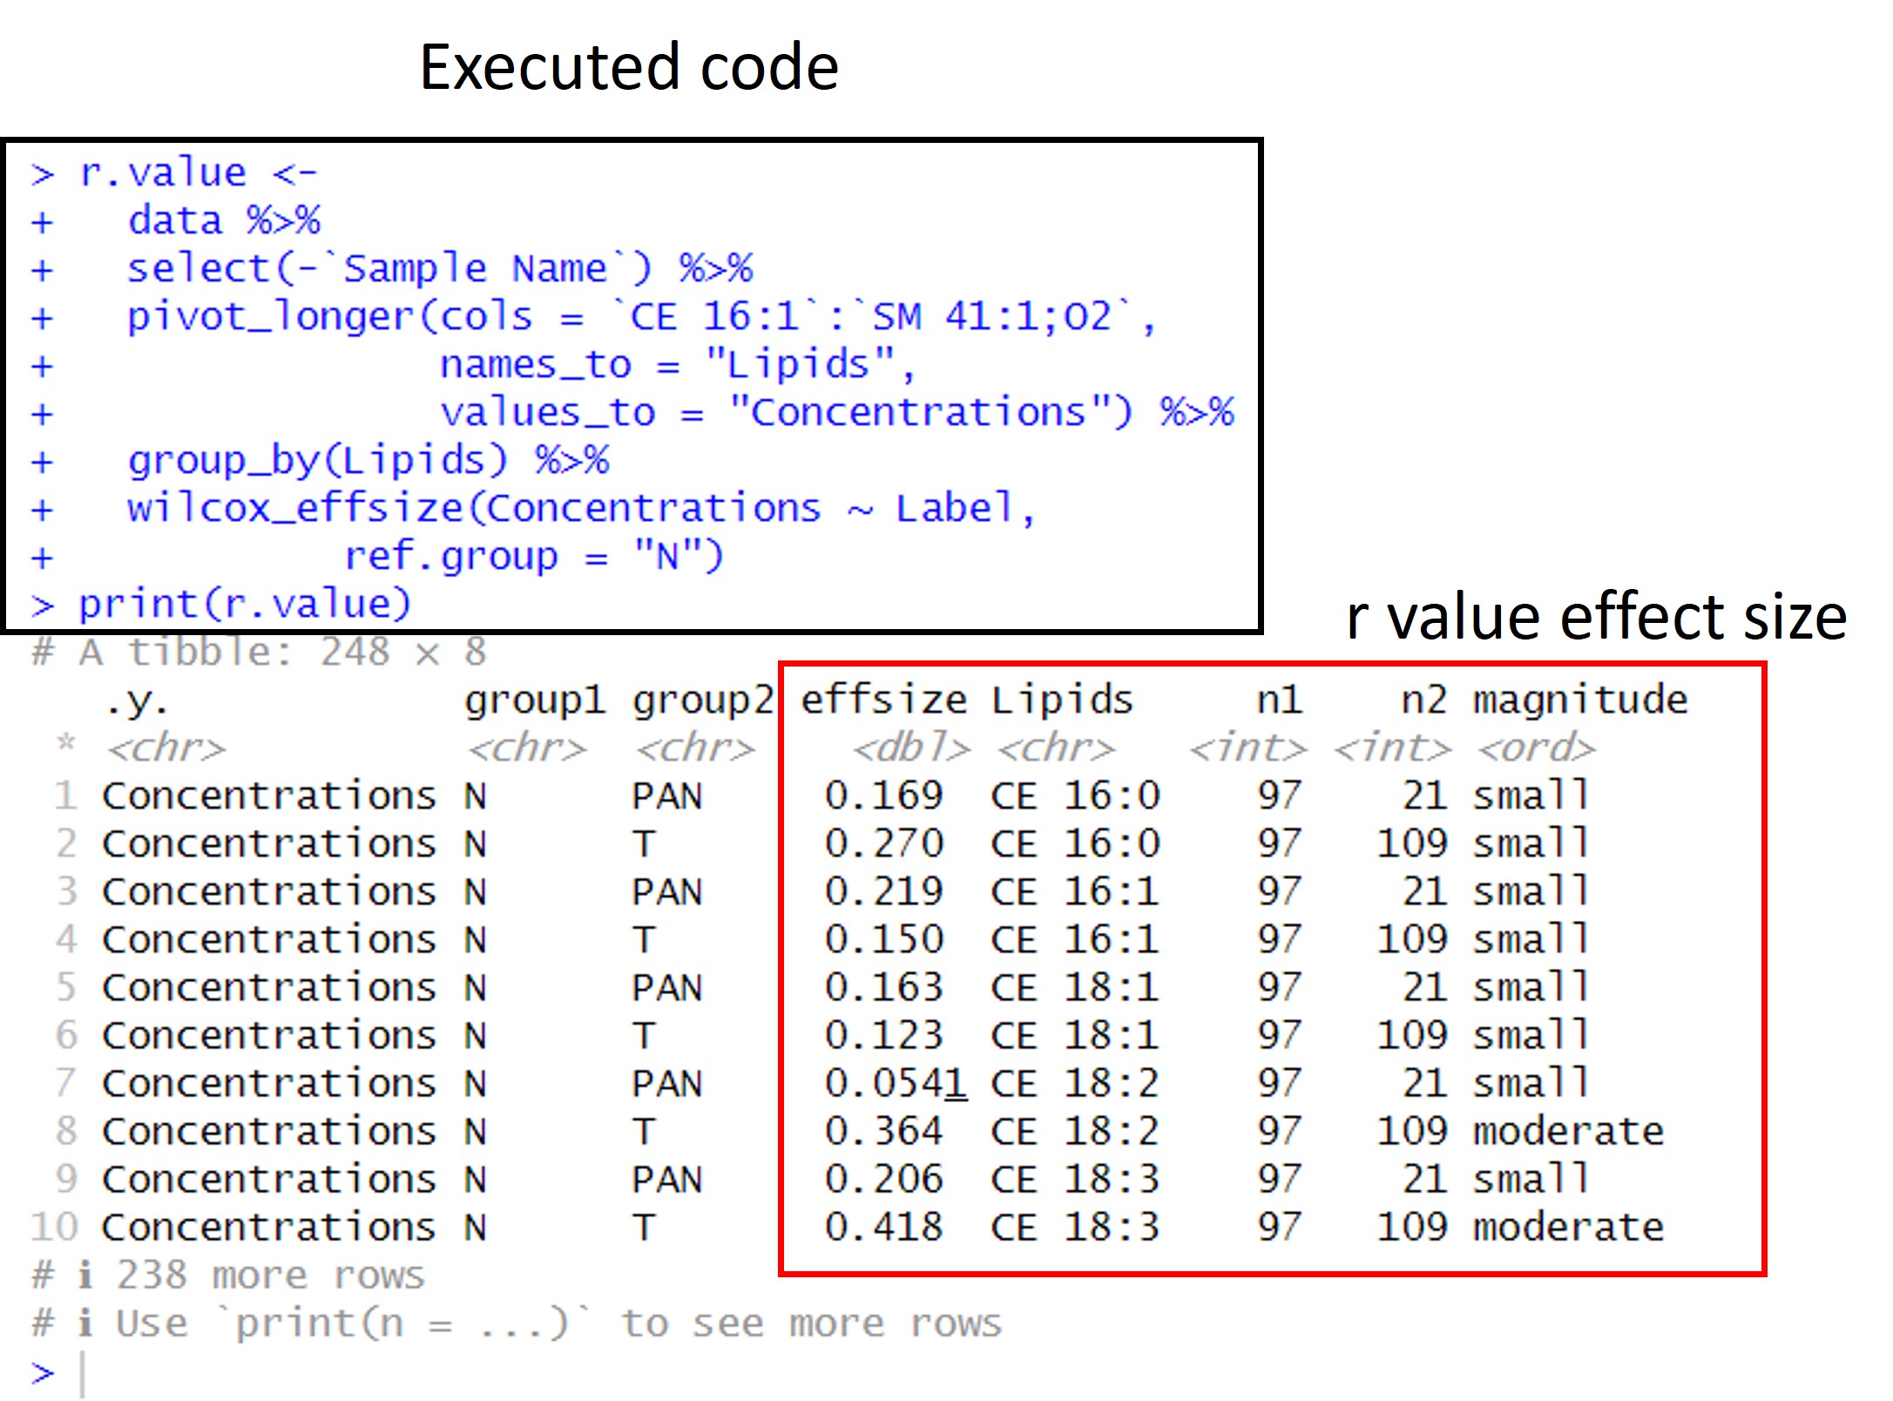Click row 1 lipid 'CE 16:0'

click(1075, 796)
